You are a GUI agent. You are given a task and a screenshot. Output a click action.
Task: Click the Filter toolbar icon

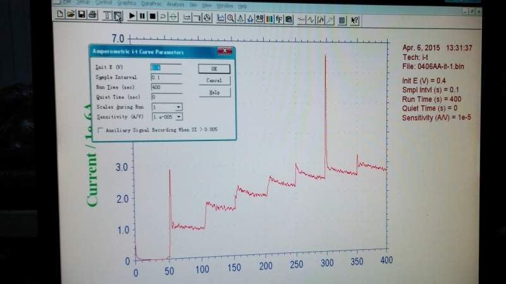(197, 18)
